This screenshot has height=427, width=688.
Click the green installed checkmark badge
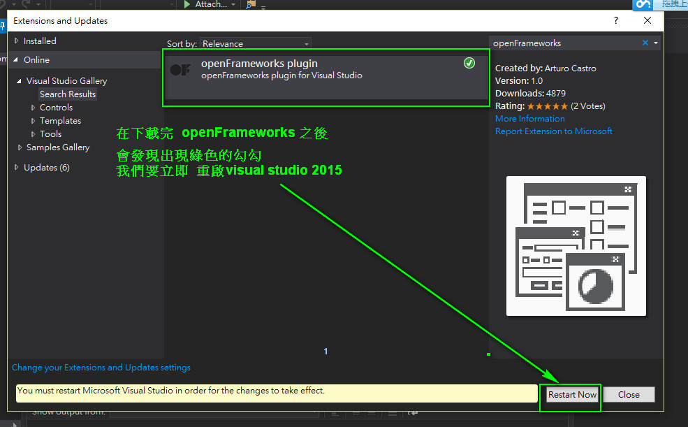pos(469,63)
